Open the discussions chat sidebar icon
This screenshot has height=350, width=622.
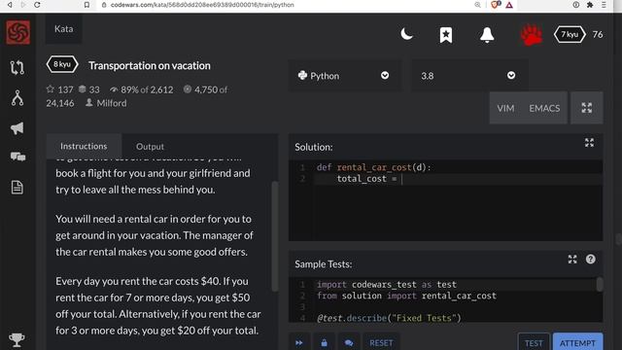[x=17, y=157]
